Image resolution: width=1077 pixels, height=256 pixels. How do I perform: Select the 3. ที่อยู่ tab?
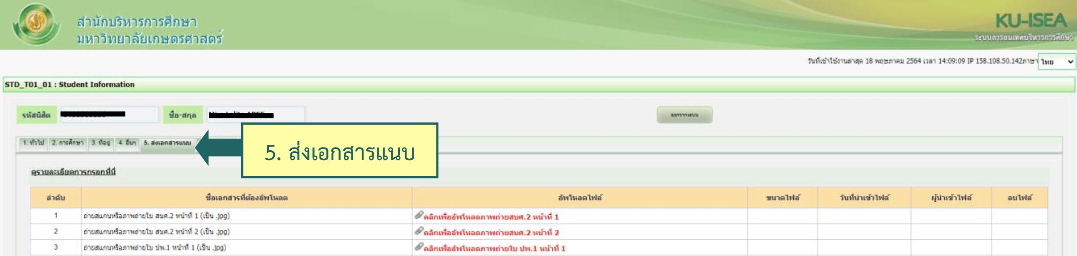tap(101, 143)
